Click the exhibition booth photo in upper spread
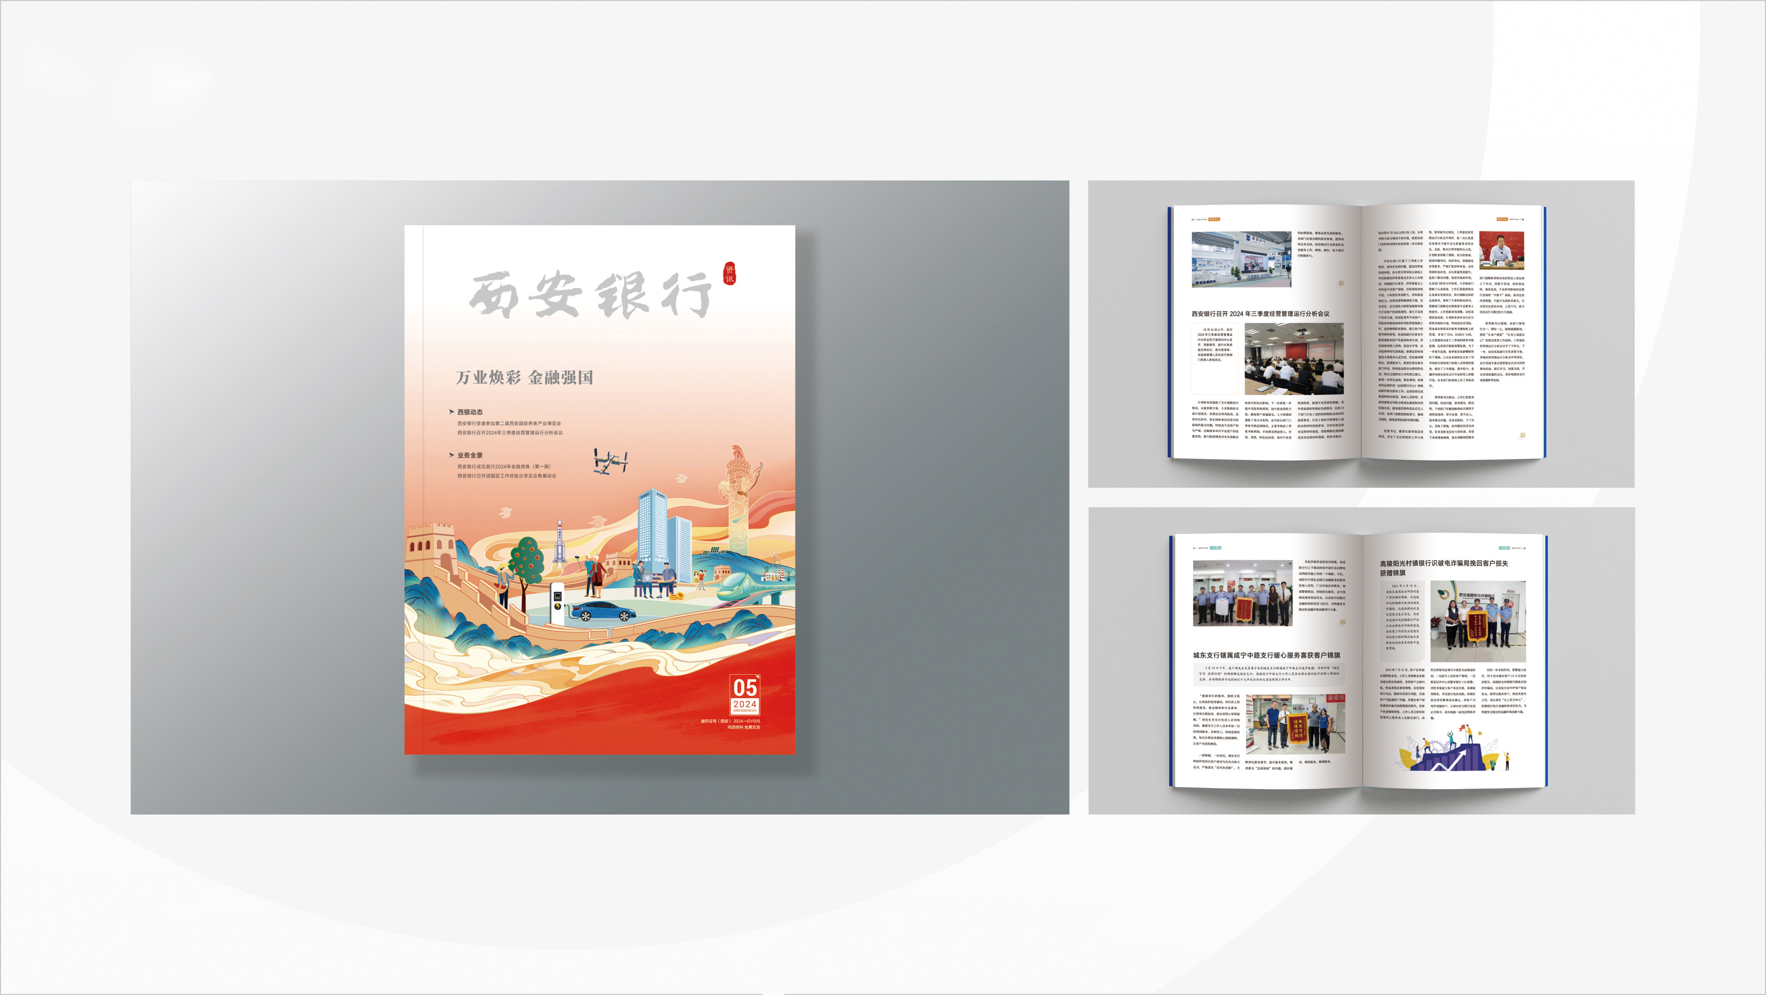The height and width of the screenshot is (995, 1766). tap(1241, 259)
